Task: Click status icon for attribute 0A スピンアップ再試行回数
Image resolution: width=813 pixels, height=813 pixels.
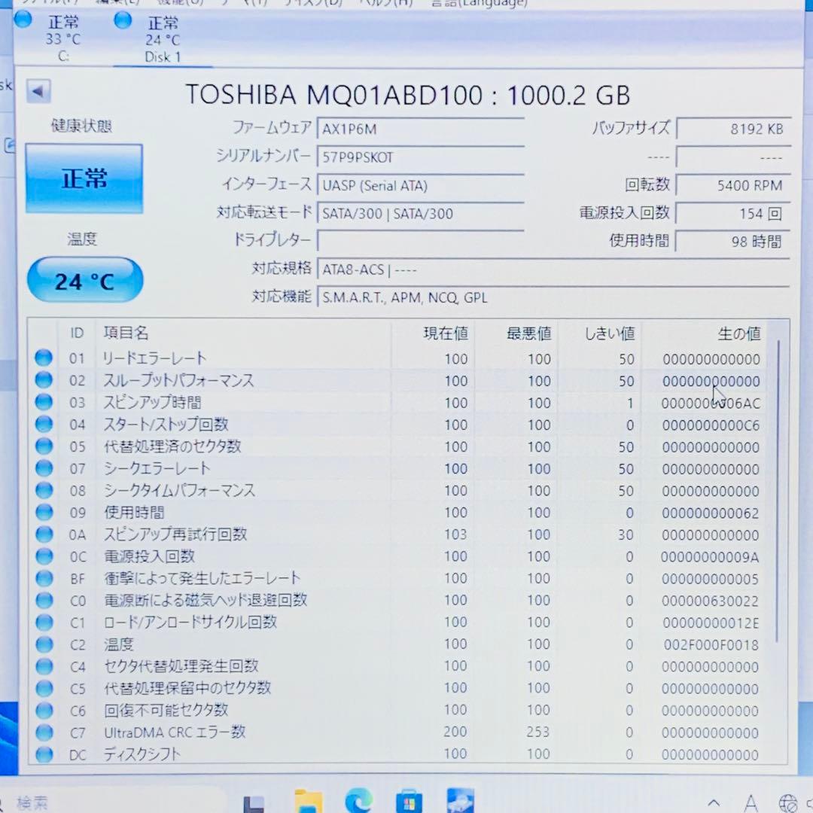Action: pos(44,534)
